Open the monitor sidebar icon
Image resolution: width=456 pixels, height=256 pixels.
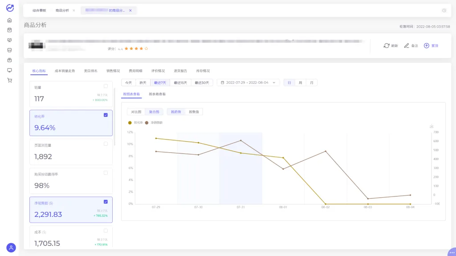click(x=10, y=70)
